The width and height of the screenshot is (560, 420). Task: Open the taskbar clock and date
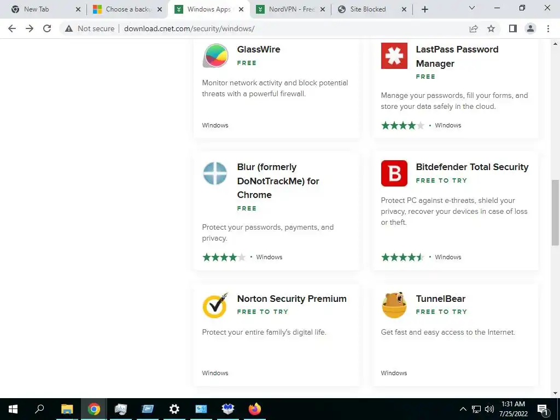point(513,409)
